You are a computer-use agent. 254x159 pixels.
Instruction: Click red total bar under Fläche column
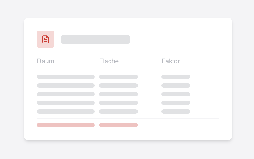(118, 125)
